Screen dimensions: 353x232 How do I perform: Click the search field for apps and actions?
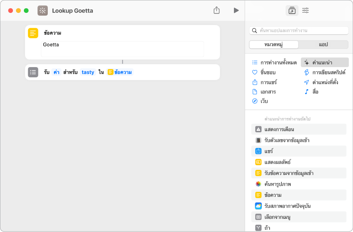click(299, 31)
